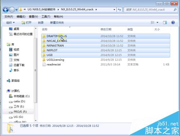Click the search magnifier icon
Image resolution: width=180 pixels, height=136 pixels.
(175, 10)
